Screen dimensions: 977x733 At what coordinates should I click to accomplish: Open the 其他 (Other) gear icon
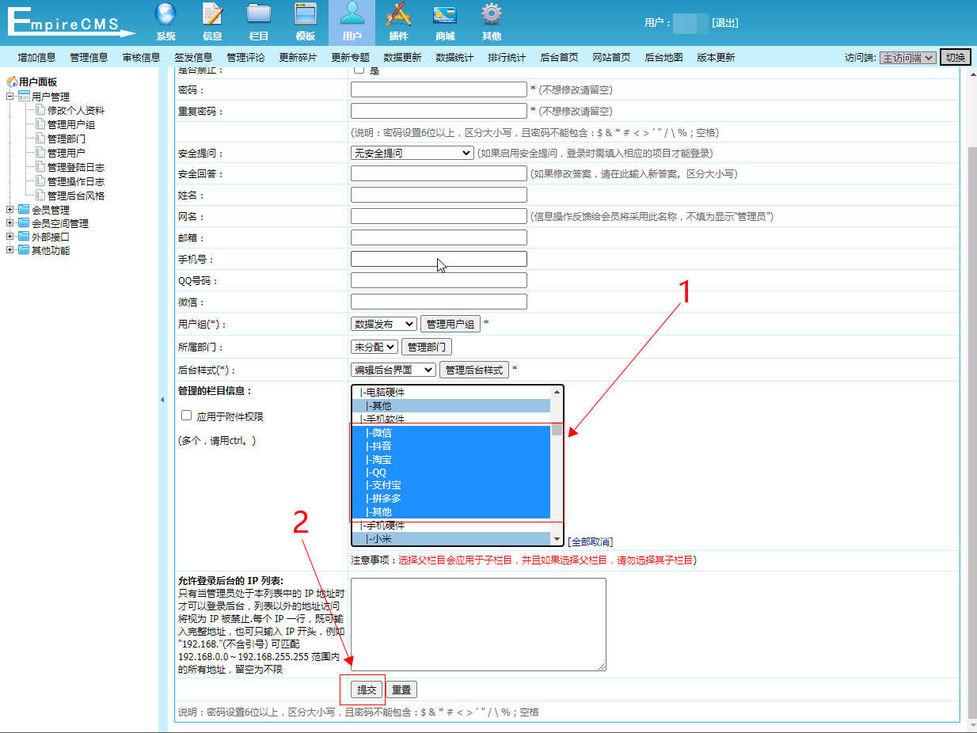[x=492, y=17]
